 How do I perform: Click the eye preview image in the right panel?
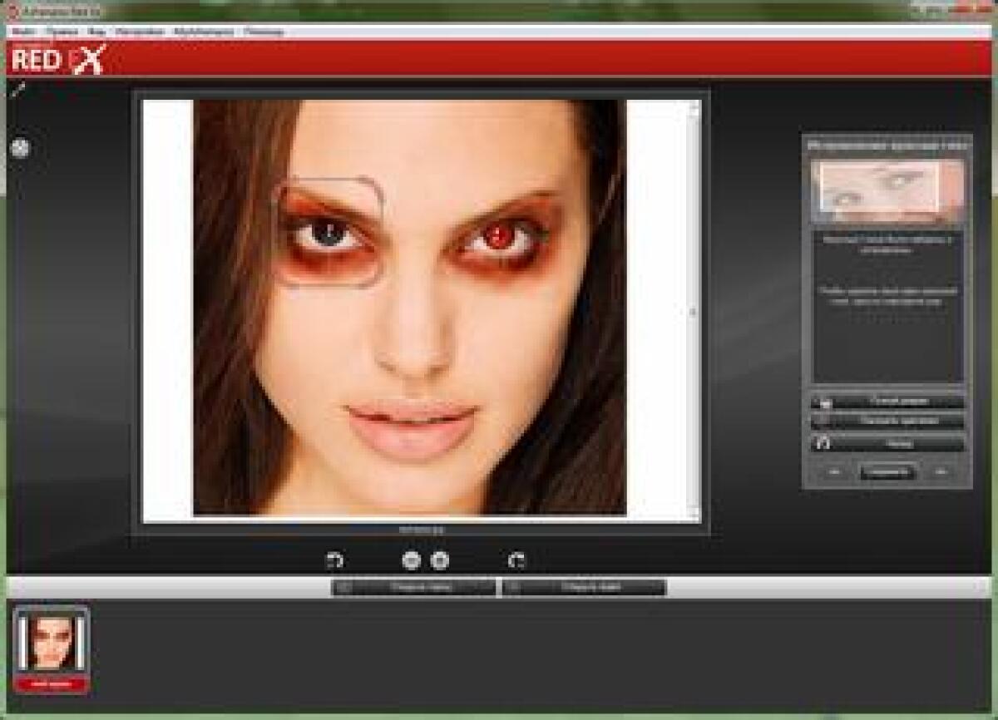(x=887, y=190)
